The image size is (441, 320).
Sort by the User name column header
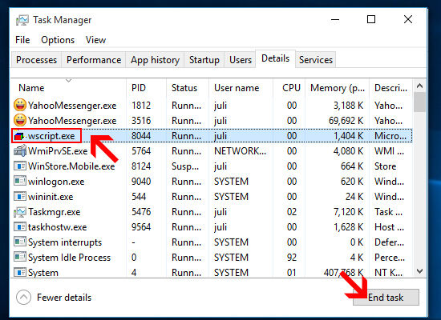pyautogui.click(x=241, y=87)
